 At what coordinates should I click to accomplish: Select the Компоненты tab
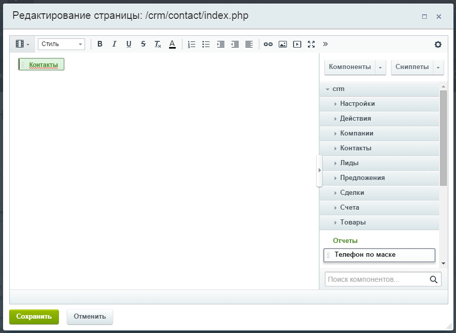(350, 67)
